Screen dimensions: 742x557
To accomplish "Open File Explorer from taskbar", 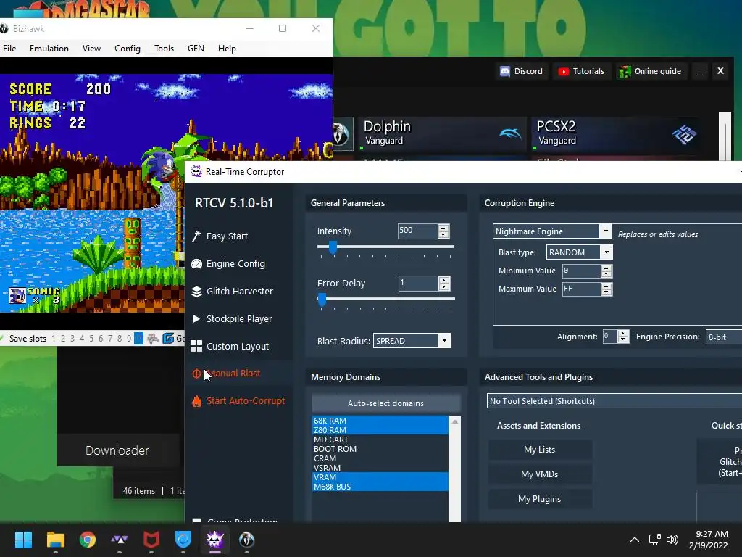I will 55,540.
